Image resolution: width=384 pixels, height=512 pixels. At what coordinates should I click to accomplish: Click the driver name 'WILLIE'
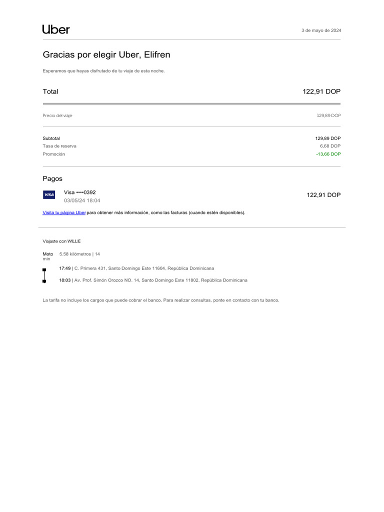[x=74, y=241]
